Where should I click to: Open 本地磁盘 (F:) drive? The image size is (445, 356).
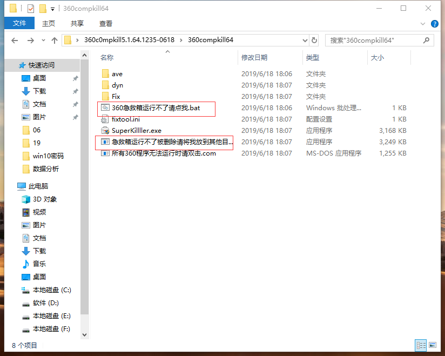51,329
